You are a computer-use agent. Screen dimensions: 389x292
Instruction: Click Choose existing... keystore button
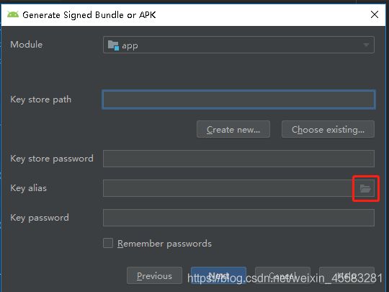tap(328, 129)
